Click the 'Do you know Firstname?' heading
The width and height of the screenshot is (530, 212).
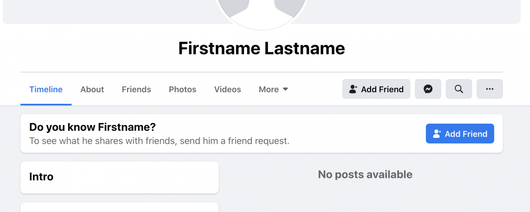click(92, 127)
